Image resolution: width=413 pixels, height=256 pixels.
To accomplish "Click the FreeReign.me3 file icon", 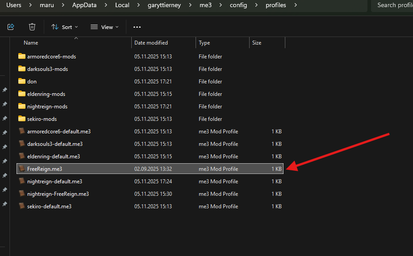I will pos(22,169).
